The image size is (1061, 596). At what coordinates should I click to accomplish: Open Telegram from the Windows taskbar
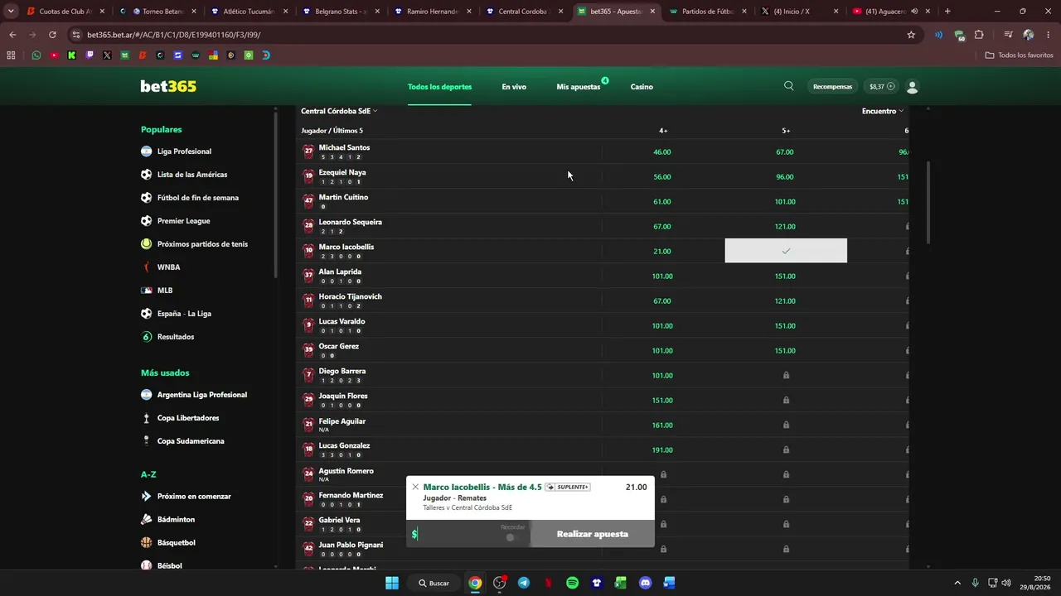pos(524,583)
